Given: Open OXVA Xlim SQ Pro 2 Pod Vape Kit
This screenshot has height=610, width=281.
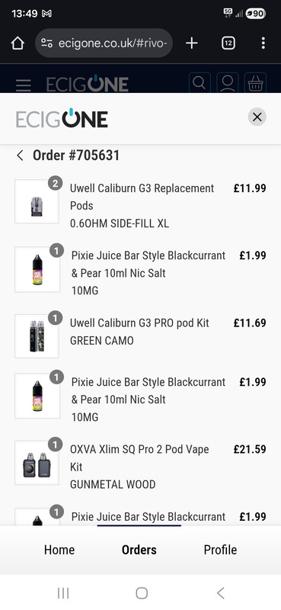Looking at the screenshot, I should coord(139,467).
